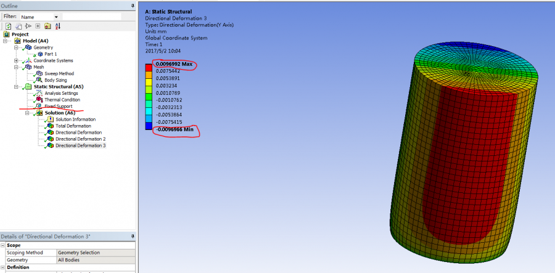This screenshot has width=555, height=273.
Task: Select the Thermal Condition load
Action: point(62,100)
